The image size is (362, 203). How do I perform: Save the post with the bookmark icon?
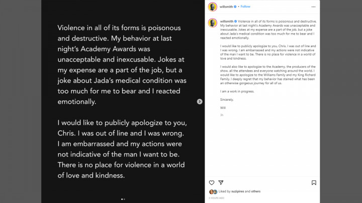[314, 183]
